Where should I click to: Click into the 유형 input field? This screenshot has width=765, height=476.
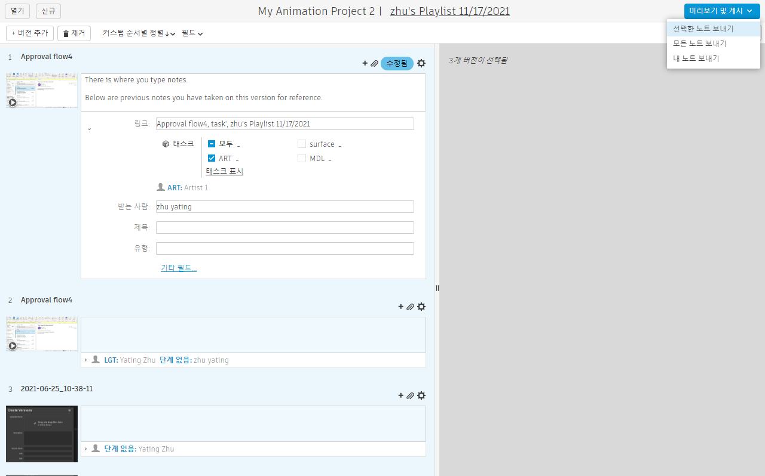pyautogui.click(x=285, y=248)
